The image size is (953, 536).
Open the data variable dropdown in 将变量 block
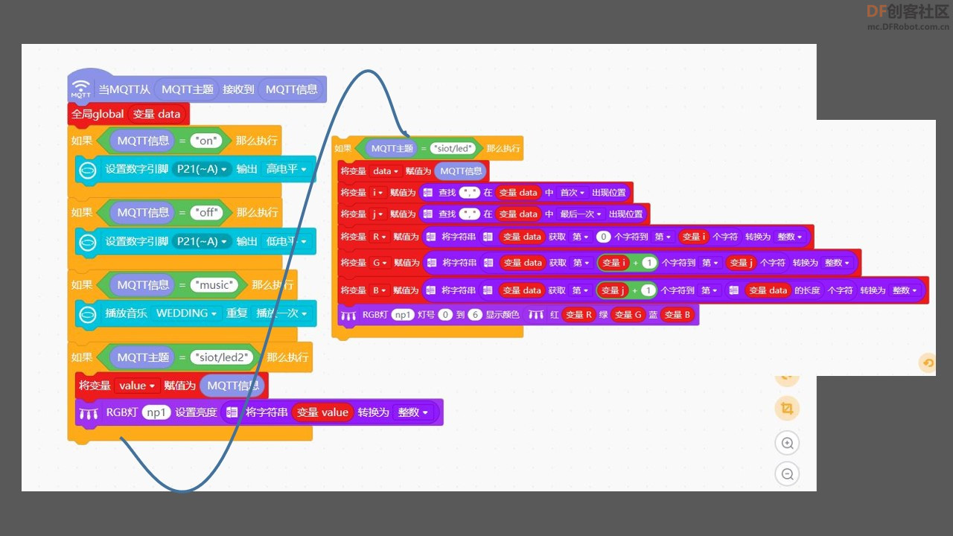(386, 171)
